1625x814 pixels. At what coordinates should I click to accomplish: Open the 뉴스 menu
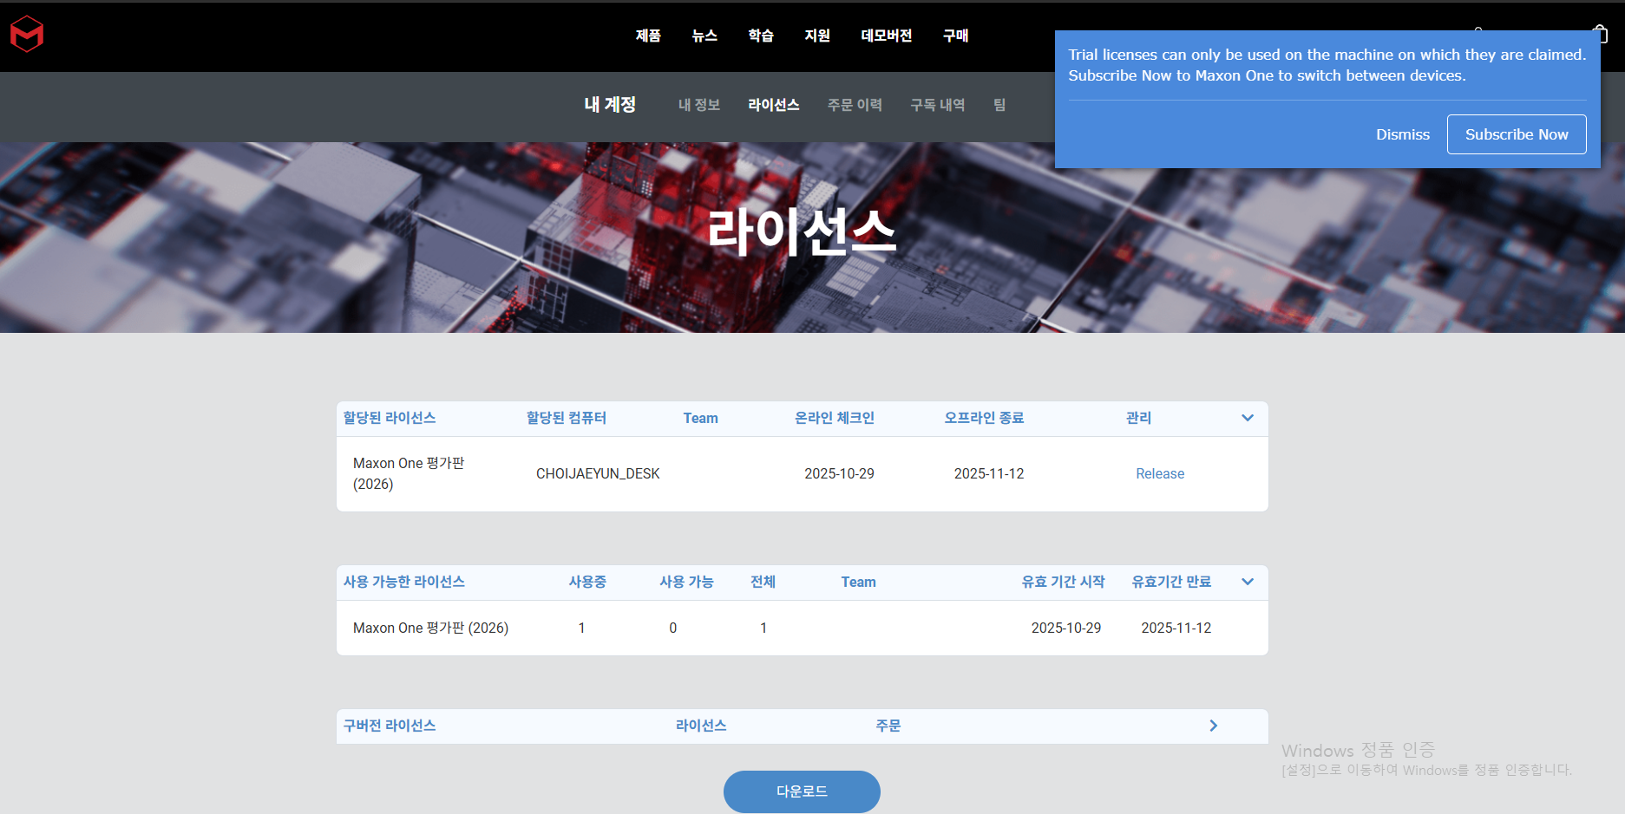704,36
